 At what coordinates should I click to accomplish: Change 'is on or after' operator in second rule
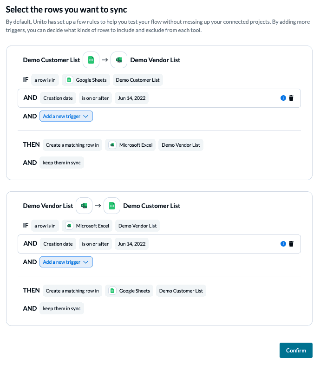tap(95, 244)
